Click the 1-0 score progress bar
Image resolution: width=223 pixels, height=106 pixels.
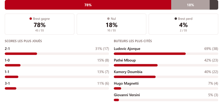point(57,65)
